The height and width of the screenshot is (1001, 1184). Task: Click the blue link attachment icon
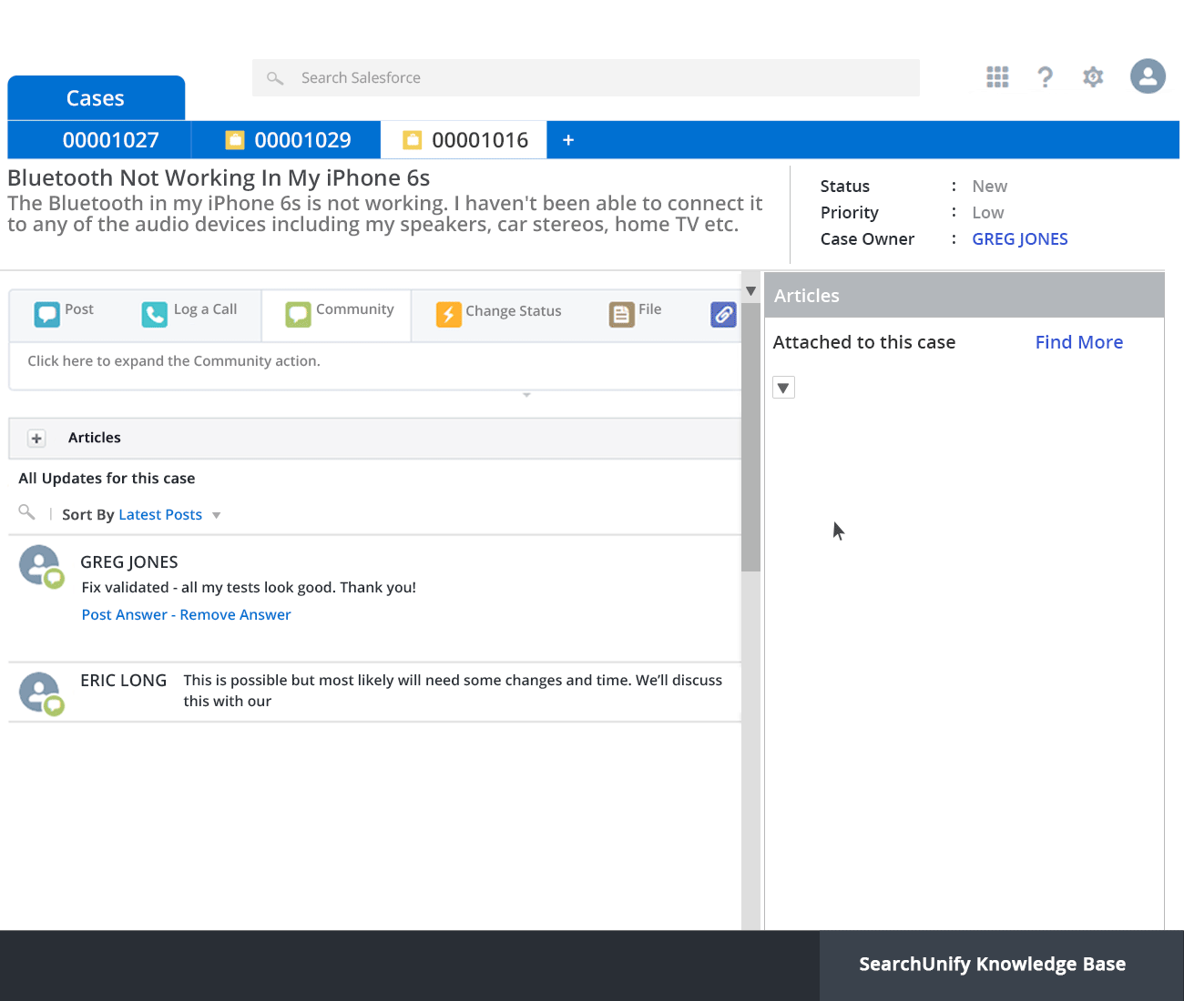pos(723,315)
